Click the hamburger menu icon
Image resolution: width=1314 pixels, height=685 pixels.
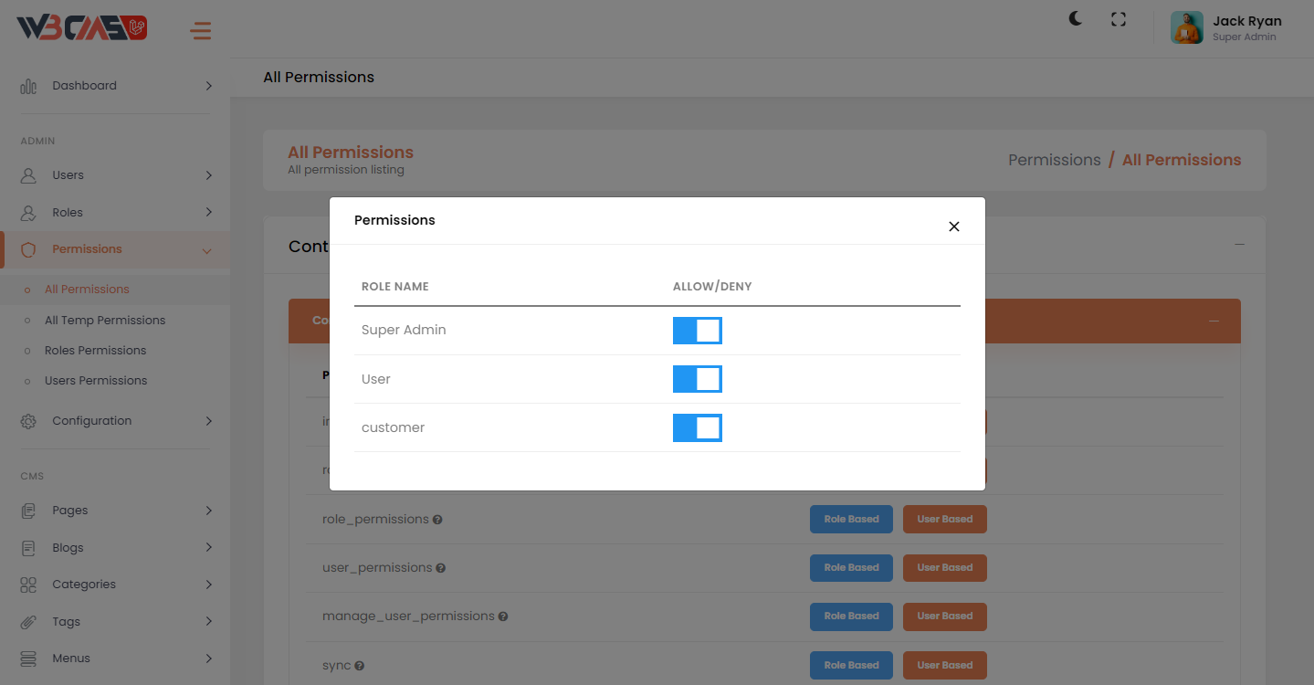[x=201, y=31]
